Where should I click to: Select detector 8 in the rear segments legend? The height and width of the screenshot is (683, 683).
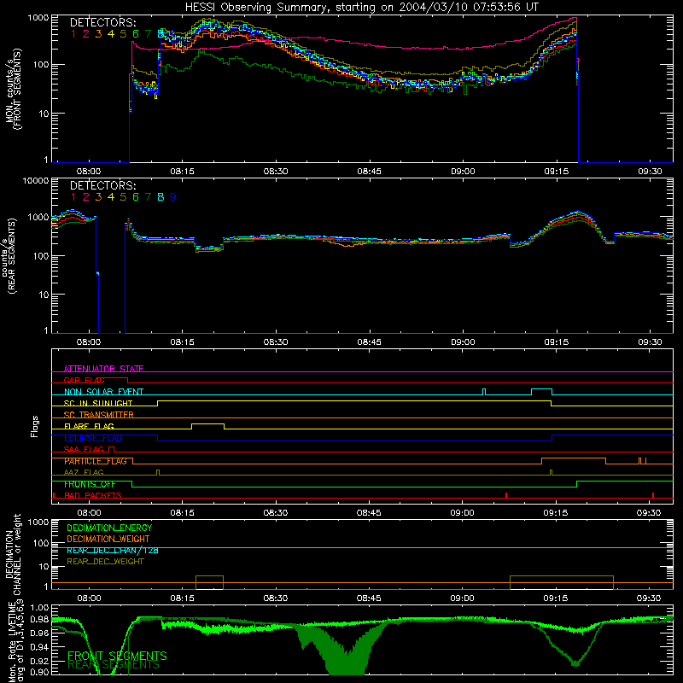coord(161,197)
